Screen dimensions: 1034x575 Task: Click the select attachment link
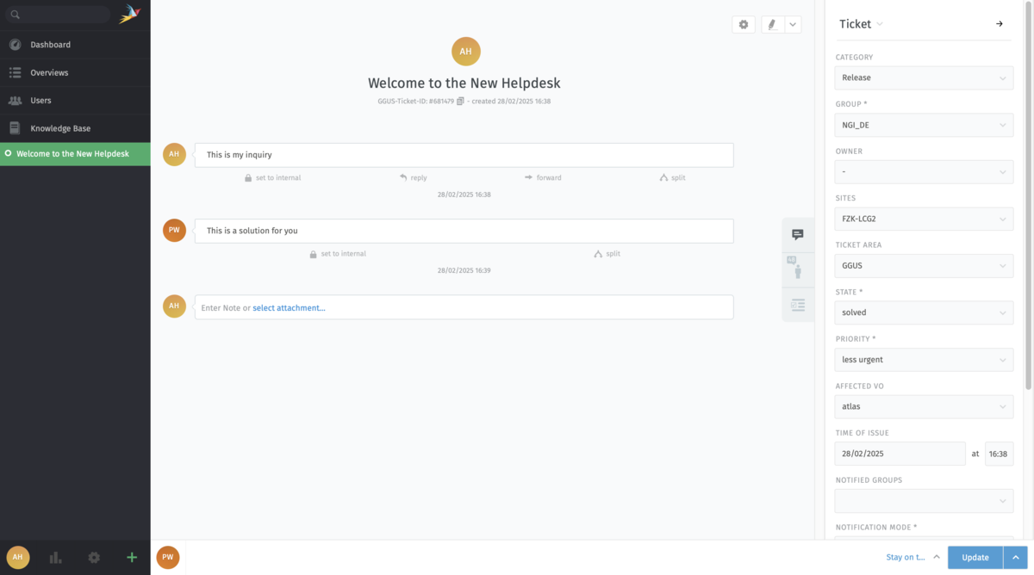point(289,307)
